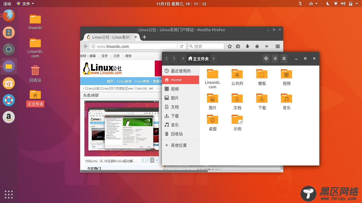Click path bar left arrow in Files
The width and height of the screenshot is (362, 203).
point(183,58)
